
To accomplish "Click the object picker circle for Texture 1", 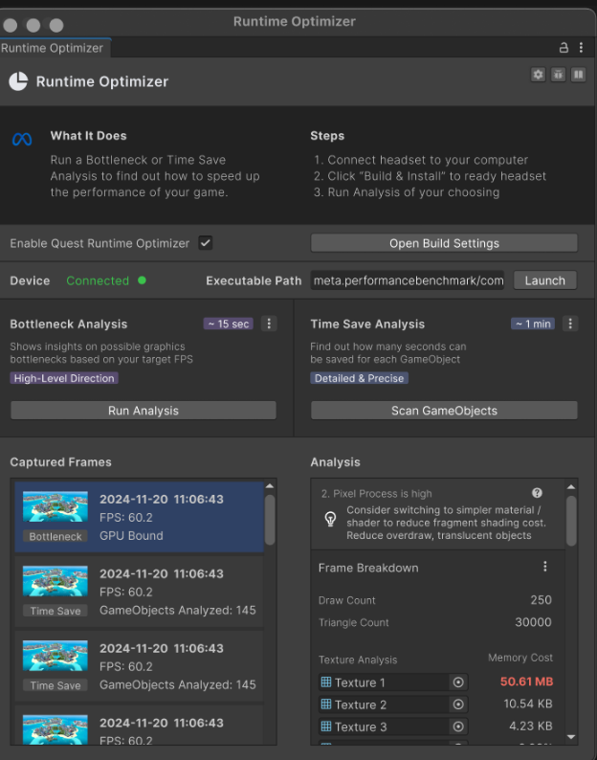I will [x=458, y=682].
